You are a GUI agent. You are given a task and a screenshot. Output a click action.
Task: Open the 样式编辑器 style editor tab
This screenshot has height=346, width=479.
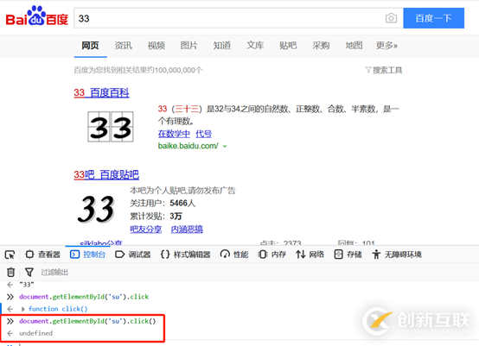pyautogui.click(x=185, y=255)
